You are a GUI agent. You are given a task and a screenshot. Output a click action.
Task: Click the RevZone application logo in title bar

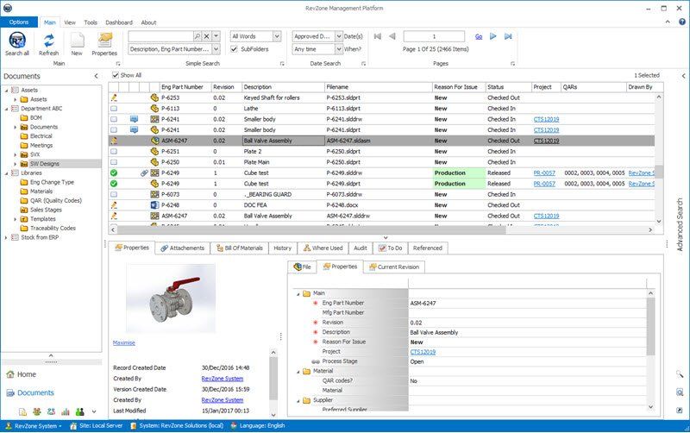pos(8,8)
